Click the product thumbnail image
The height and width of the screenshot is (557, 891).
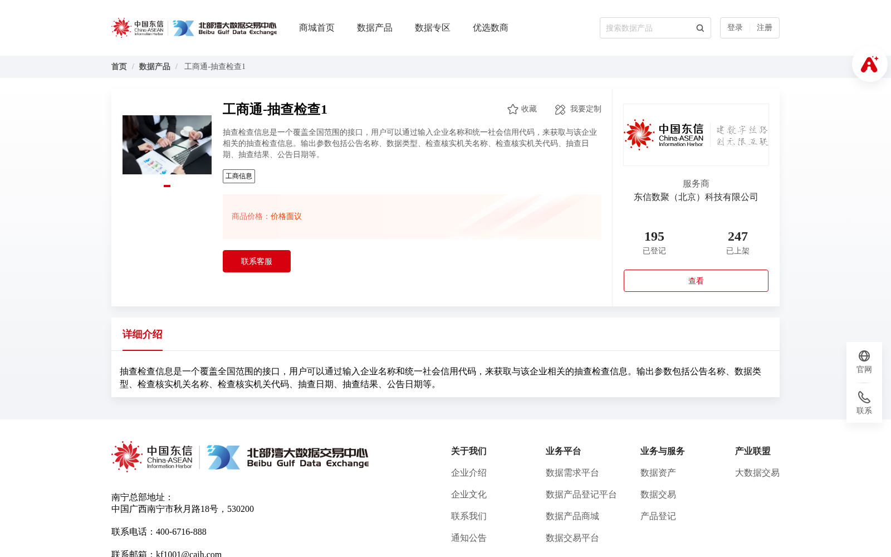point(167,145)
